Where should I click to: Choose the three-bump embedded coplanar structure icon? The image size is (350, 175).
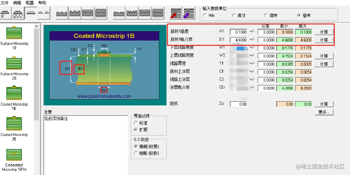point(88,13)
